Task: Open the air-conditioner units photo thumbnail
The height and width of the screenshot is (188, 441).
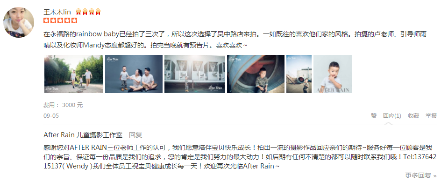Action: pos(195,74)
